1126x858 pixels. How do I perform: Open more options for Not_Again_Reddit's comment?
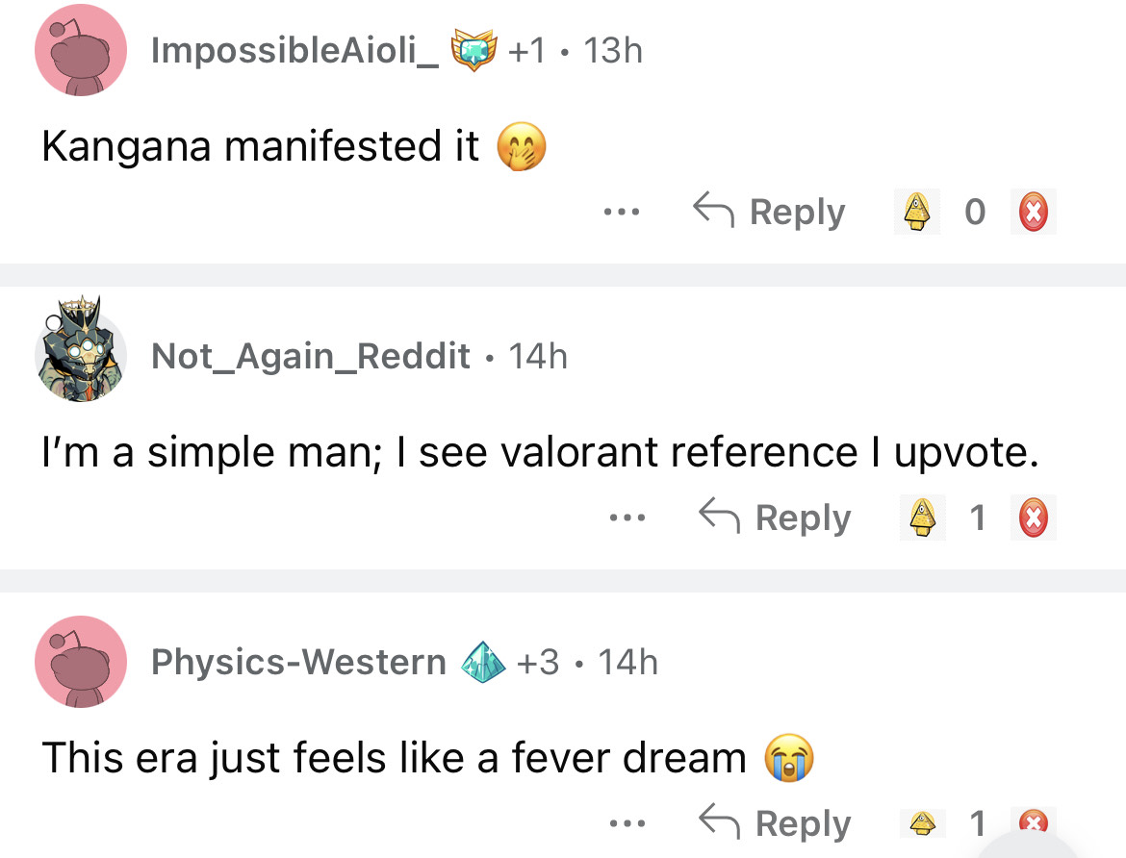[626, 517]
